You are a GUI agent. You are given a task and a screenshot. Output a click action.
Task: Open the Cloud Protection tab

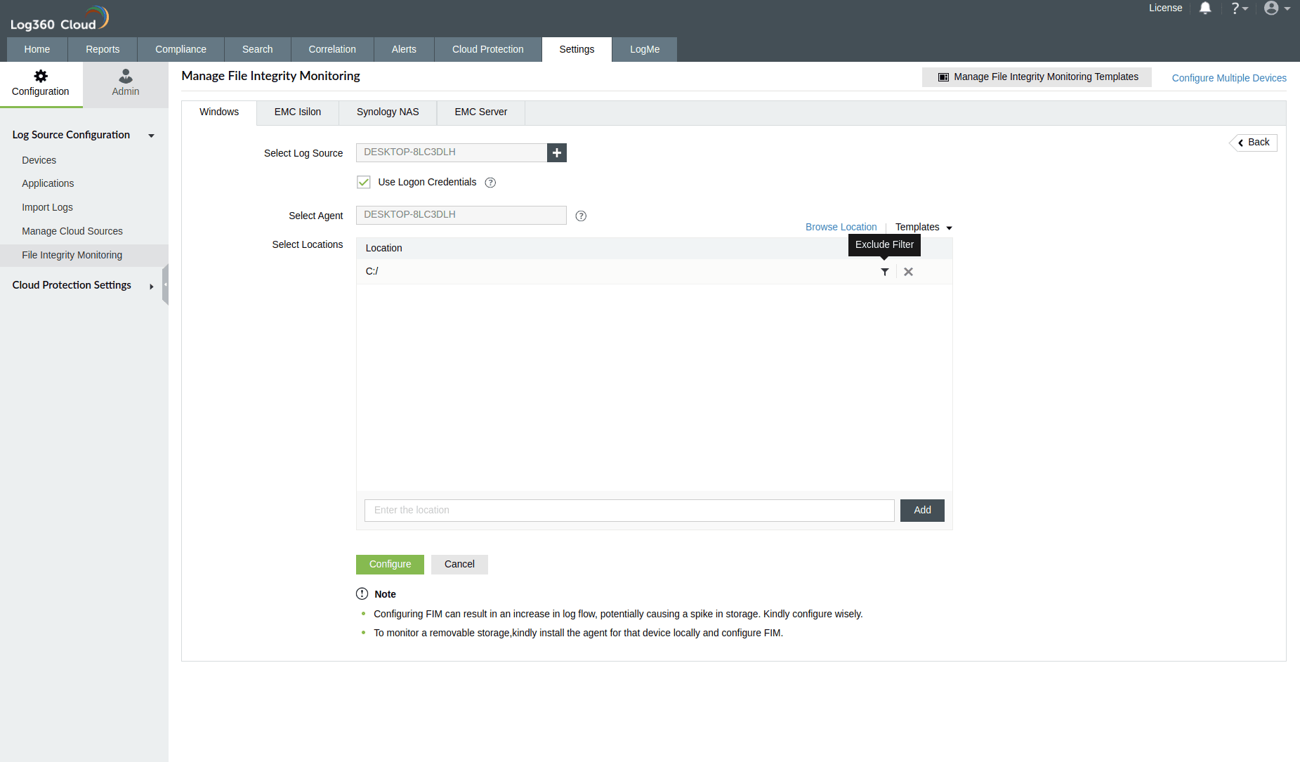coord(488,49)
